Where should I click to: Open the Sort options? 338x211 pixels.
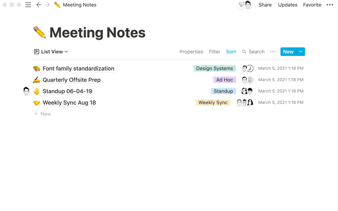(x=231, y=52)
